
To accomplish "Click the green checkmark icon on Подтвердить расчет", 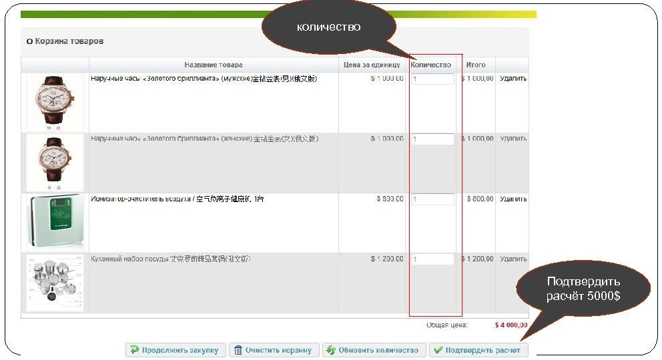I will 438,350.
